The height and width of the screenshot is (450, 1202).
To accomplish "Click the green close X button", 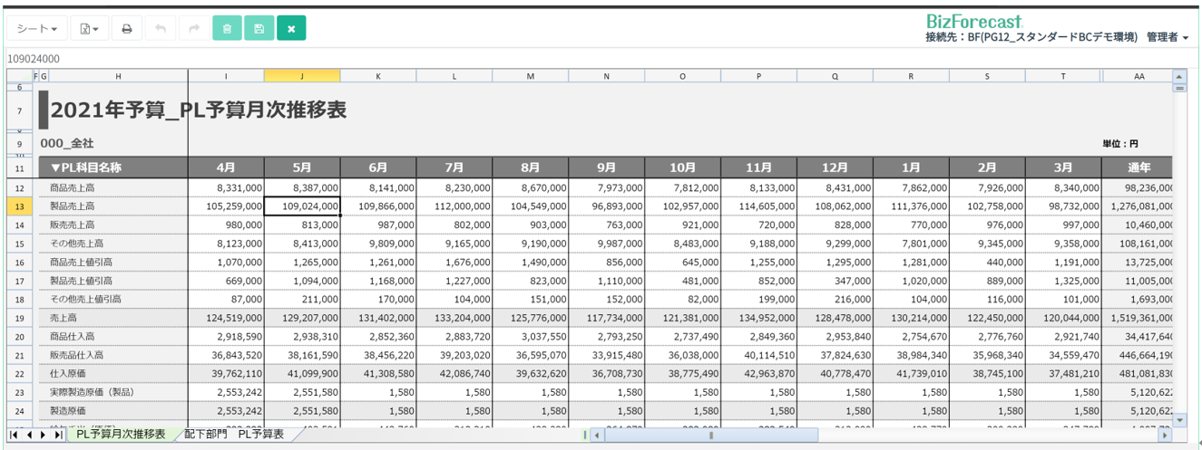I will pos(291,29).
